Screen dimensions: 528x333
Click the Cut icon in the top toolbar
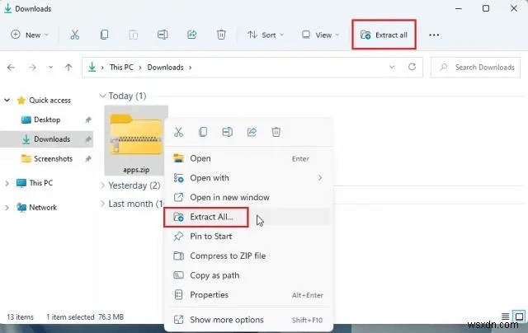pos(75,35)
